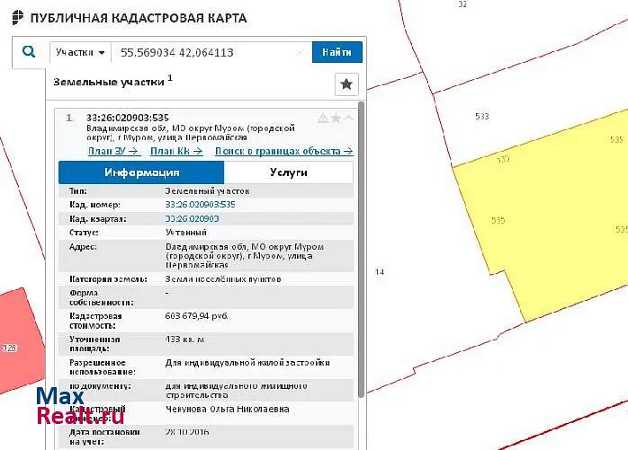Open the План ЗУ link
This screenshot has height=450, width=628.
tap(113, 151)
